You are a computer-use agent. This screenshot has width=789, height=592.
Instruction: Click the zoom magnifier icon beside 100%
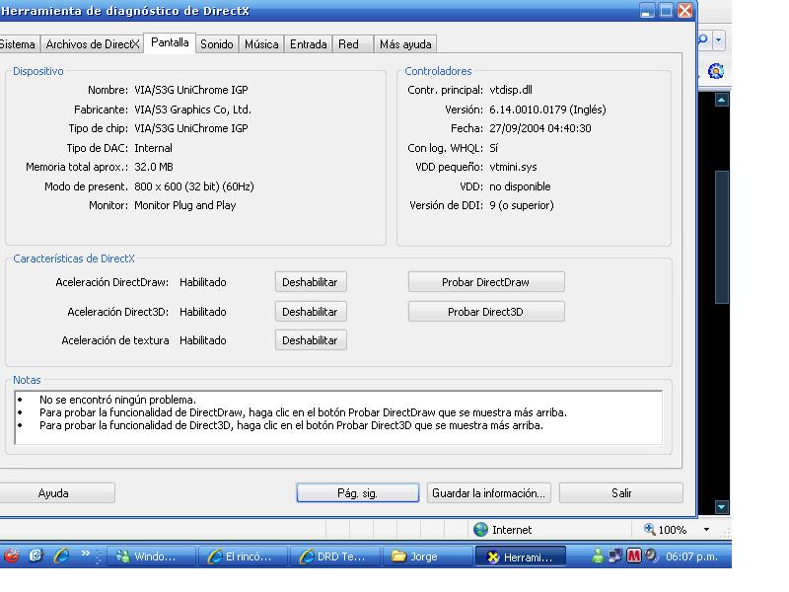(650, 529)
